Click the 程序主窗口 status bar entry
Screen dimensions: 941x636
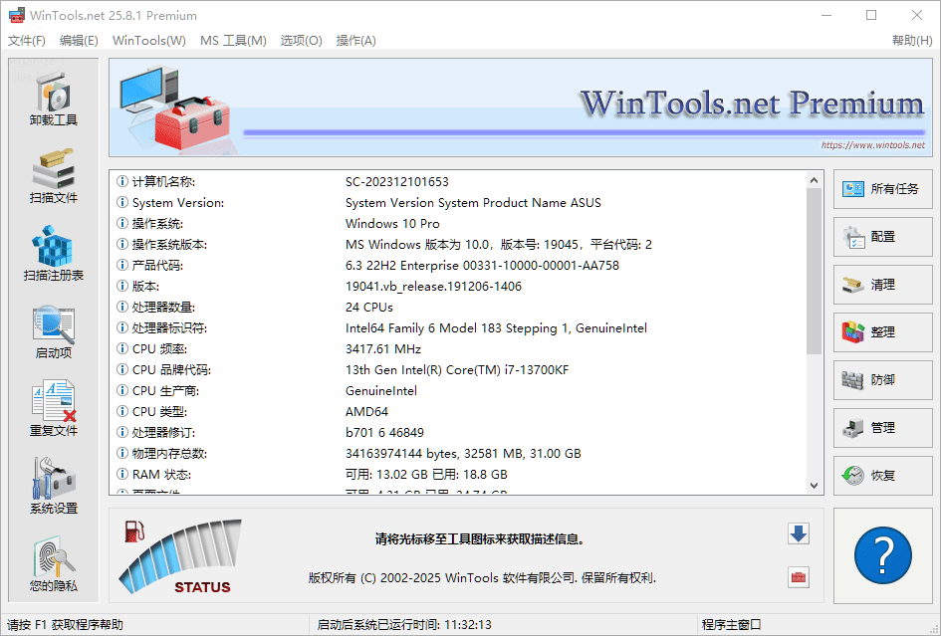point(731,625)
